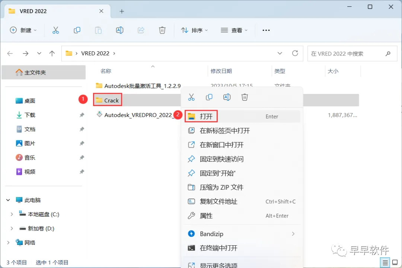The width and height of the screenshot is (402, 268).
Task: Open the Bandizip submenu arrow
Action: click(x=293, y=234)
